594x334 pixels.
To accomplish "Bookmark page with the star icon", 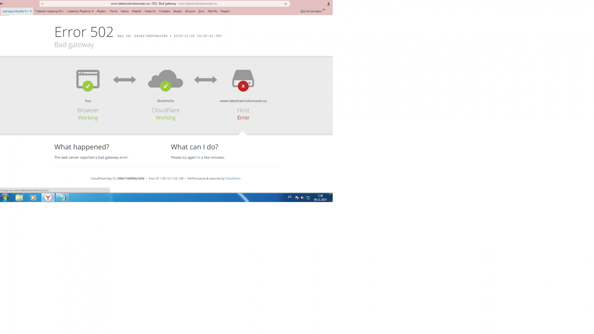I will tap(286, 4).
